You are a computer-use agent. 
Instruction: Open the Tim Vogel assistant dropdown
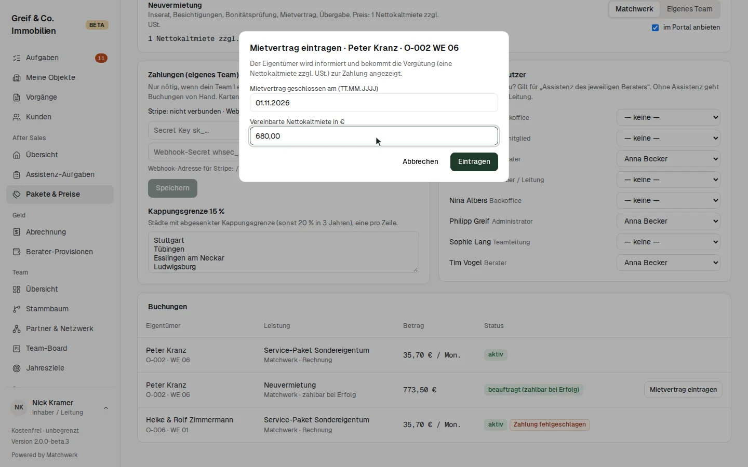pyautogui.click(x=669, y=263)
